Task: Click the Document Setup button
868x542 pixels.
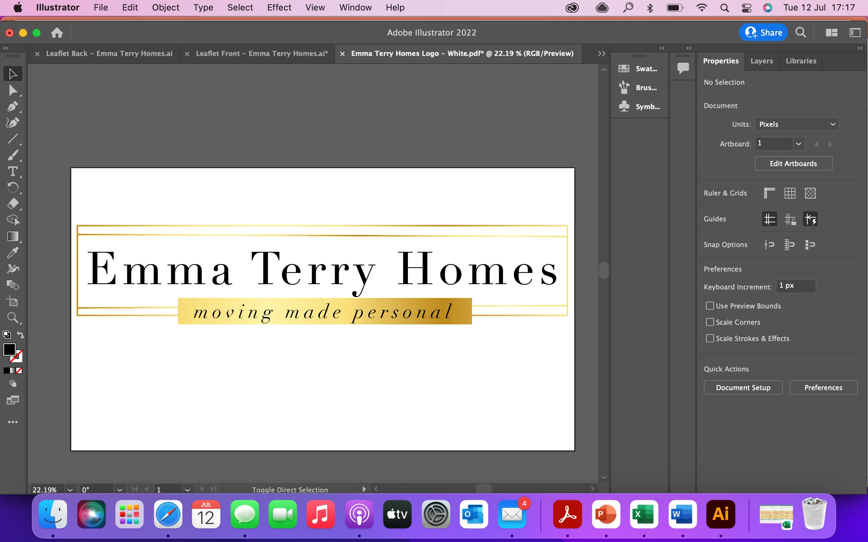Action: [x=743, y=387]
